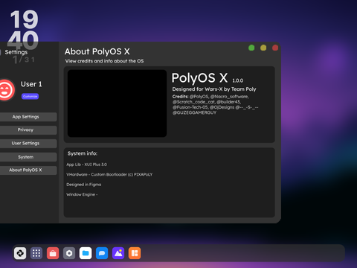Open the PolyOS swirl logo icon in dock
The height and width of the screenshot is (268, 357).
click(20, 253)
